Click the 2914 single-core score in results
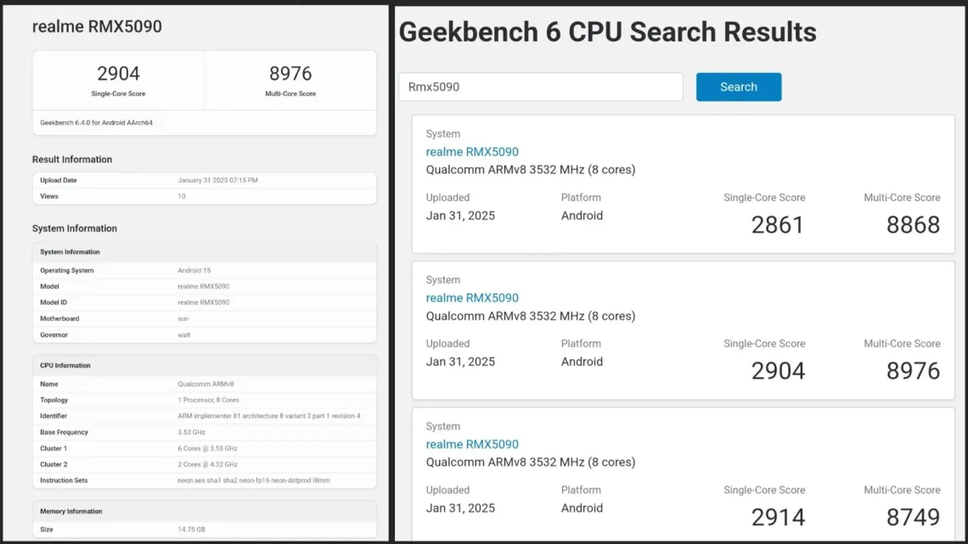The height and width of the screenshot is (544, 968). tap(778, 517)
